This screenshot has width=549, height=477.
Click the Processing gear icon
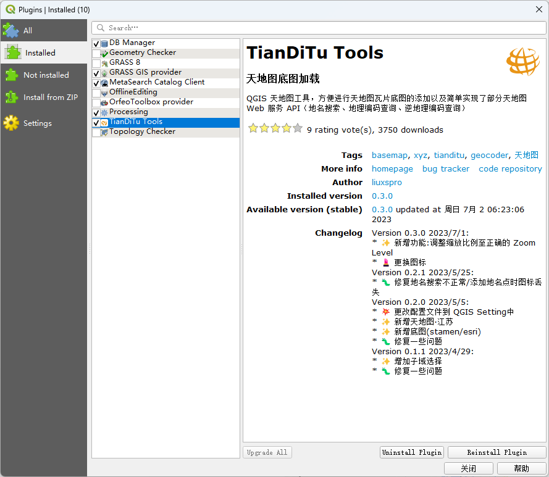click(104, 112)
